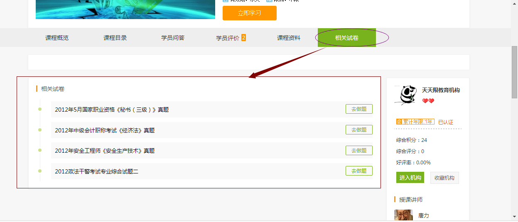Click the badge number 2 on 学员评价
Image resolution: width=518 pixels, height=222 pixels.
pos(243,38)
